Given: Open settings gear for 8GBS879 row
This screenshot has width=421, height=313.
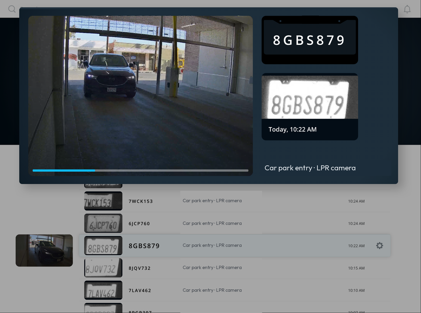Looking at the screenshot, I should click(x=379, y=246).
